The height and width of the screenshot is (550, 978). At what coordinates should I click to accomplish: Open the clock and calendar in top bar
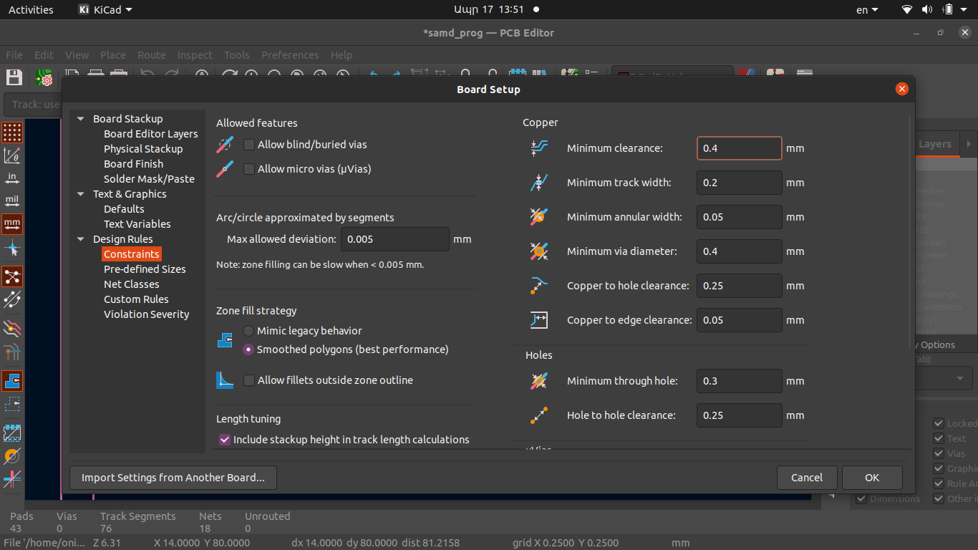489,10
